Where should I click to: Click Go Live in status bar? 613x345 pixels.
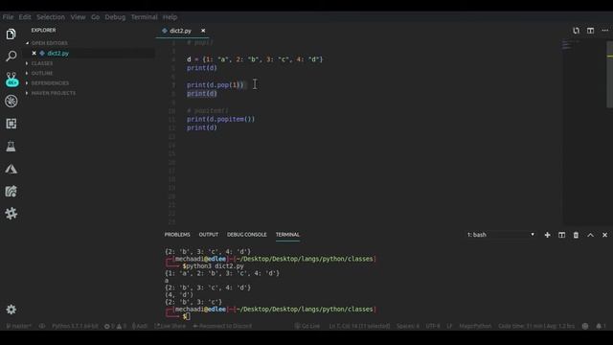(x=306, y=326)
